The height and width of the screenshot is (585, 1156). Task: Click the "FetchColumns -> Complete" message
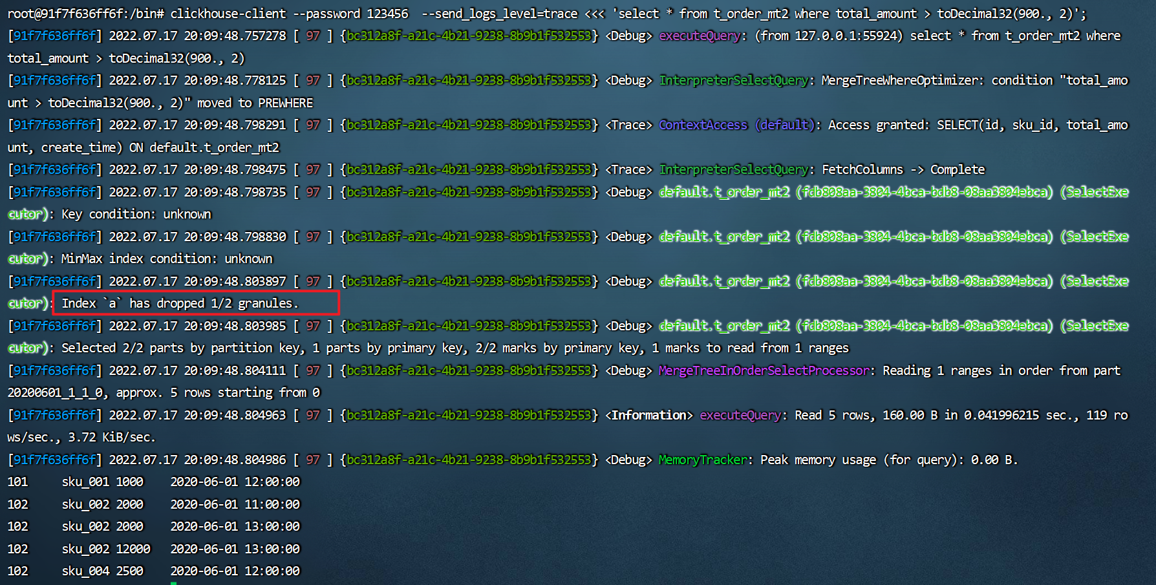click(x=903, y=169)
